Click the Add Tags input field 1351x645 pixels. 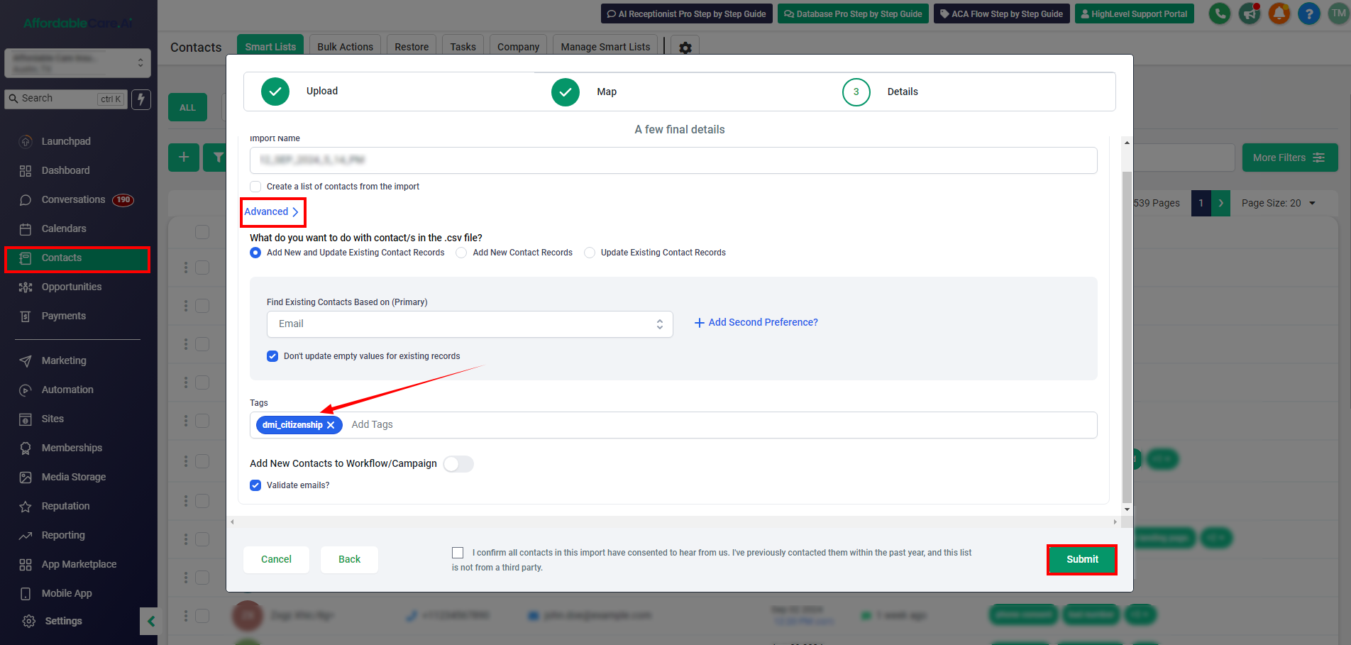[x=710, y=425]
